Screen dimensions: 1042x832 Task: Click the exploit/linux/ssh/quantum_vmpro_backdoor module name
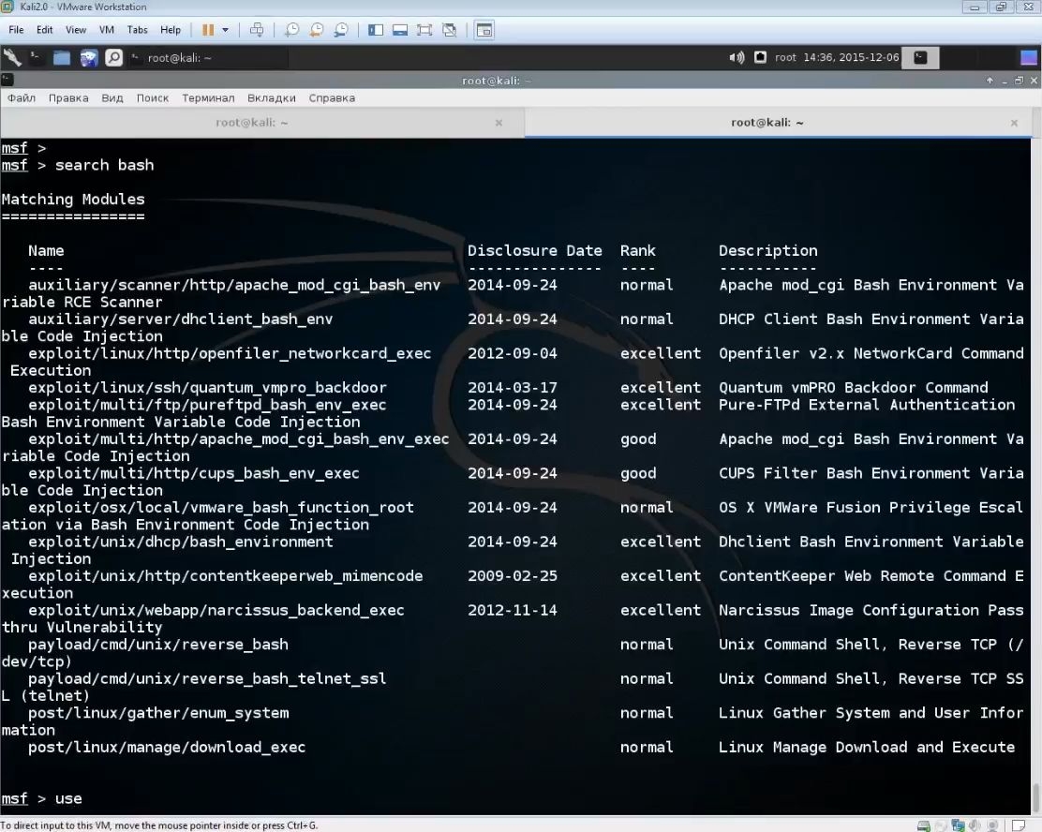pyautogui.click(x=207, y=388)
